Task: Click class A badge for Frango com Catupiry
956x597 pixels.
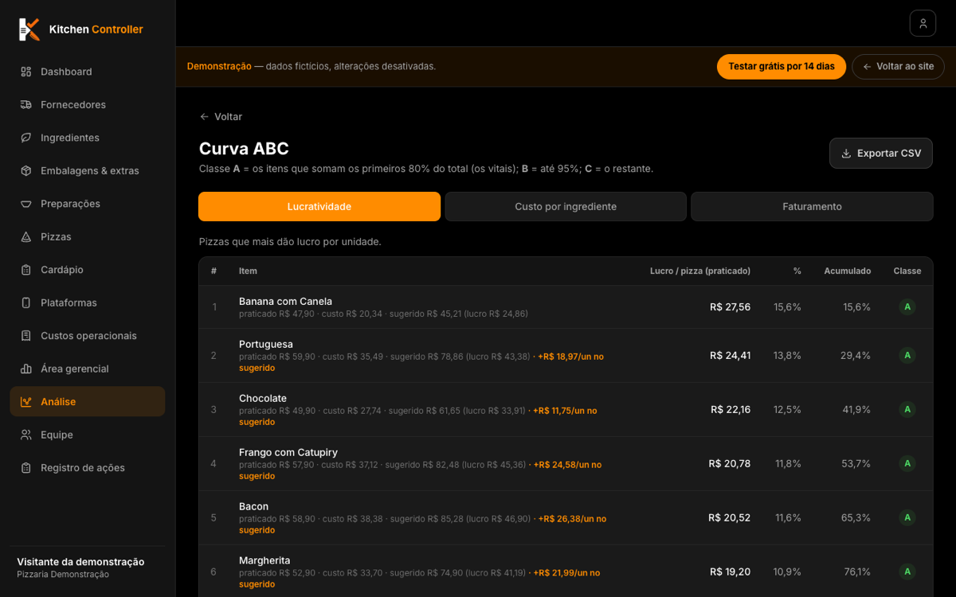Action: [x=907, y=464]
